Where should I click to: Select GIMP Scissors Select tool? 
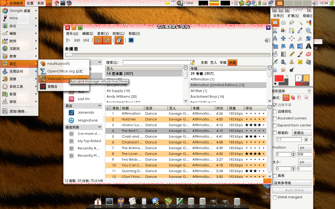tap(275, 31)
